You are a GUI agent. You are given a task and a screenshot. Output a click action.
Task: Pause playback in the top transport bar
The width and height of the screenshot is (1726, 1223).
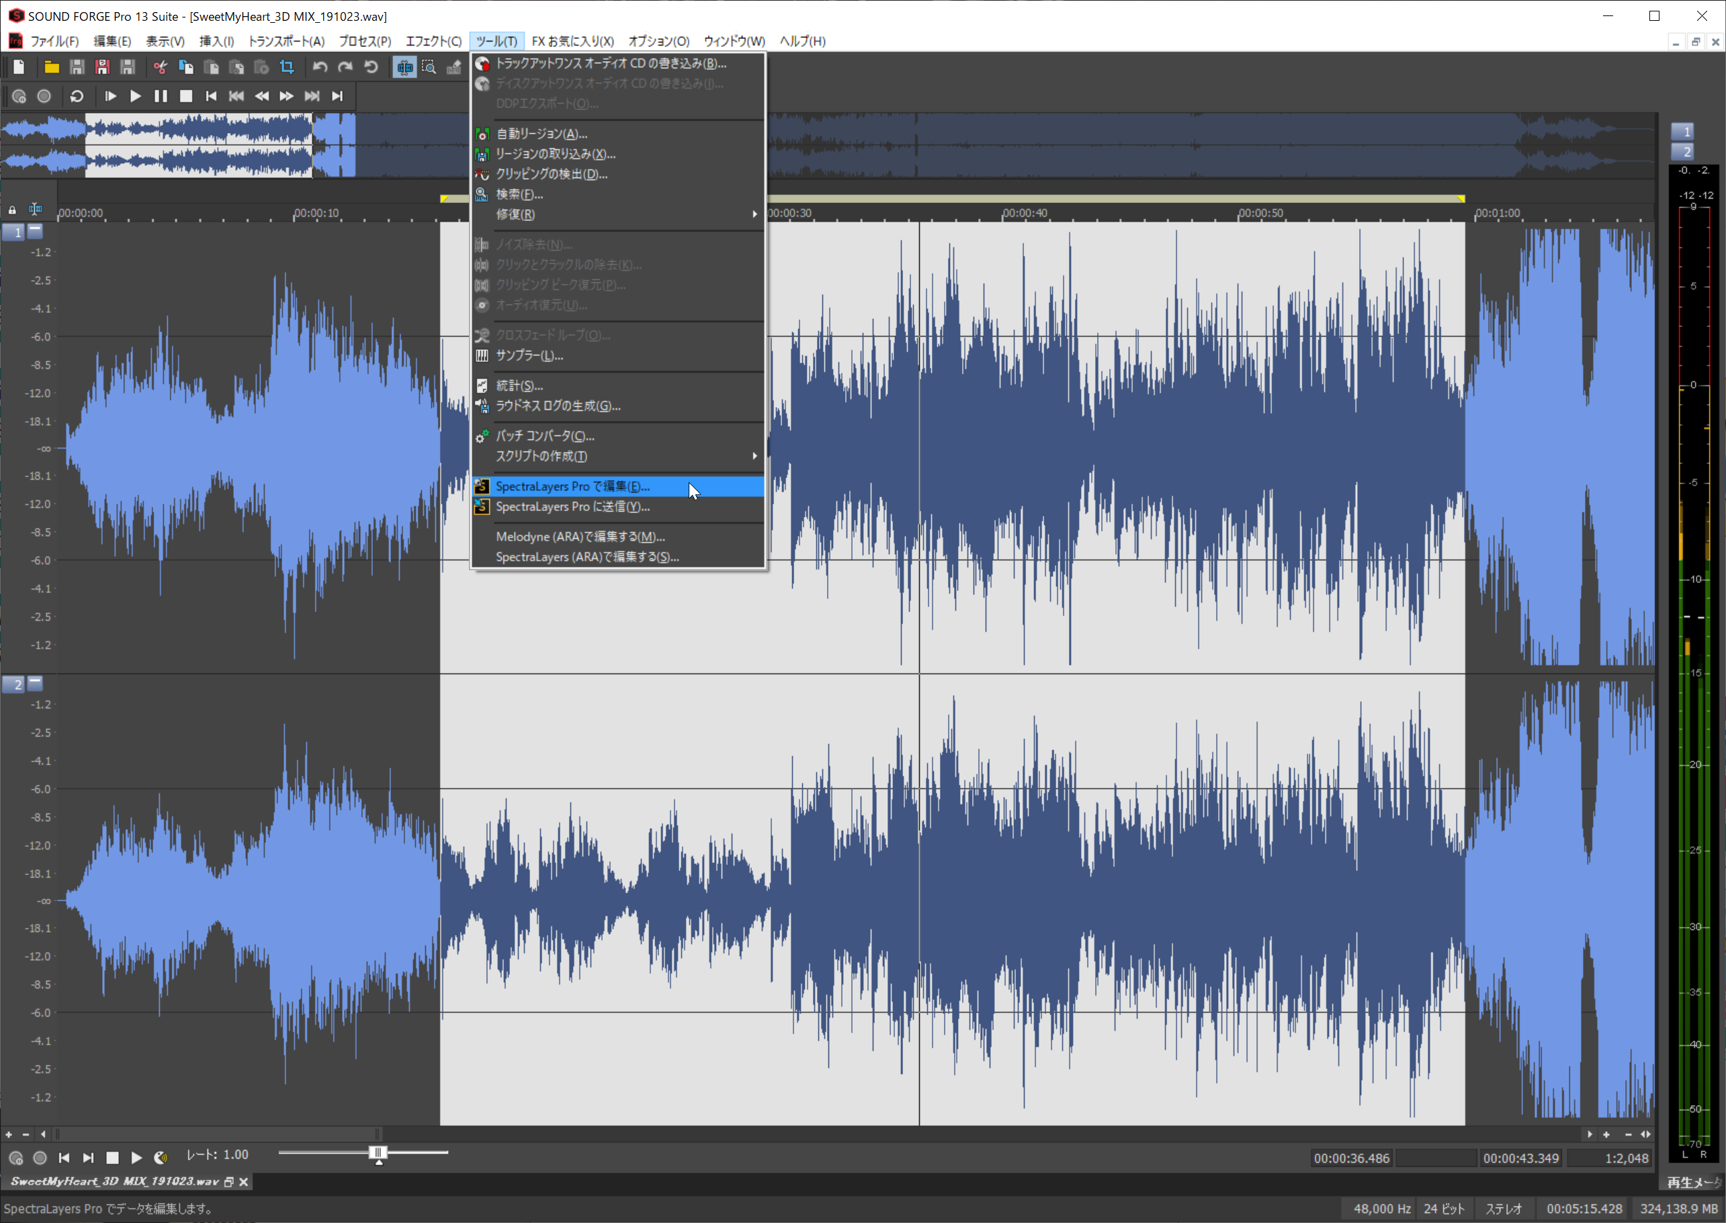[161, 97]
